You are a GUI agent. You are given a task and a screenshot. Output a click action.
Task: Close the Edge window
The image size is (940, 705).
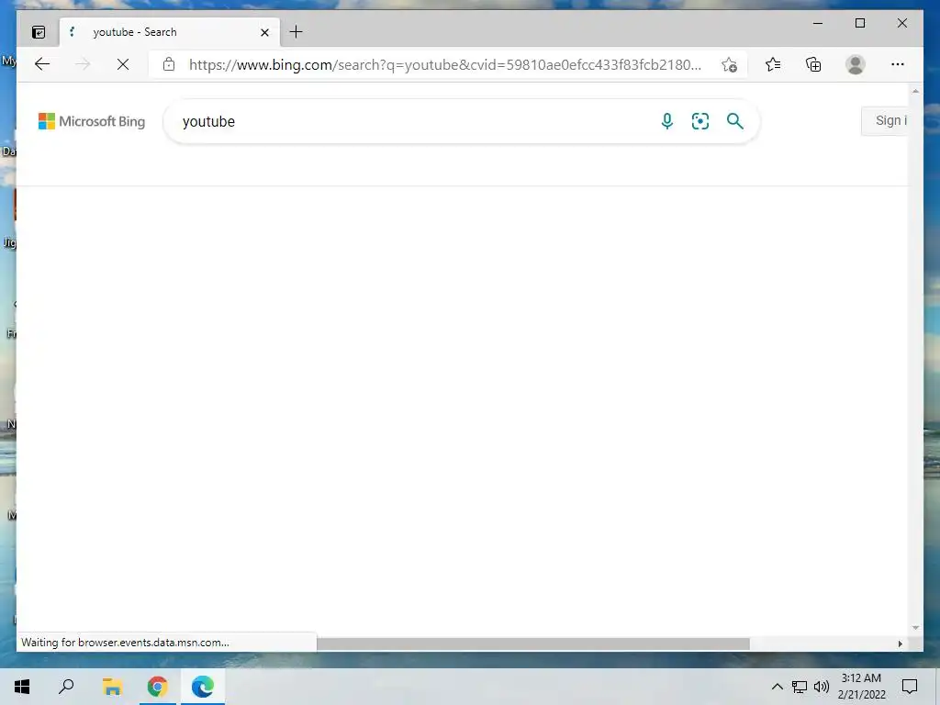point(901,23)
